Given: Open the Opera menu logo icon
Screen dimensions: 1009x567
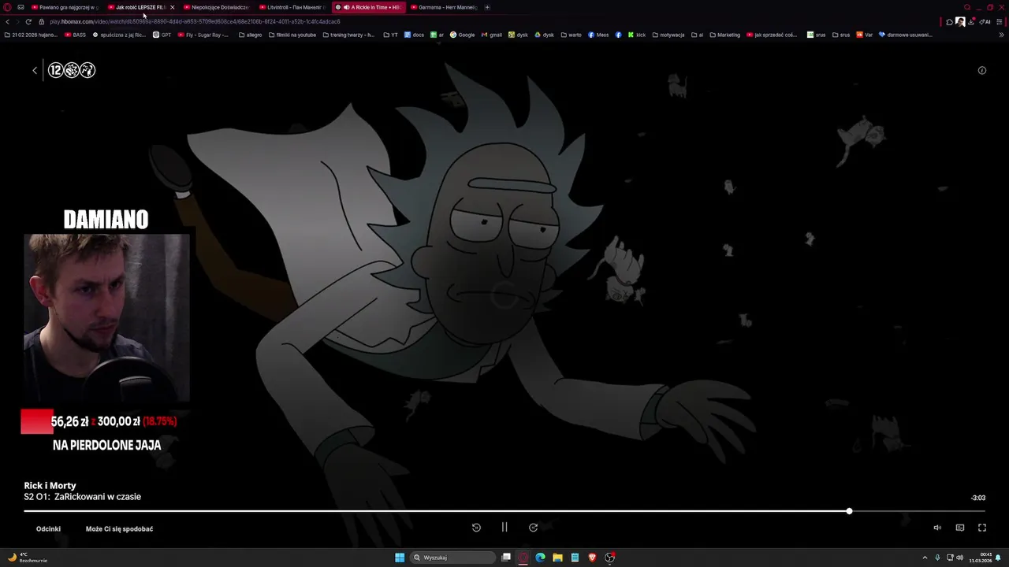Looking at the screenshot, I should 8,7.
